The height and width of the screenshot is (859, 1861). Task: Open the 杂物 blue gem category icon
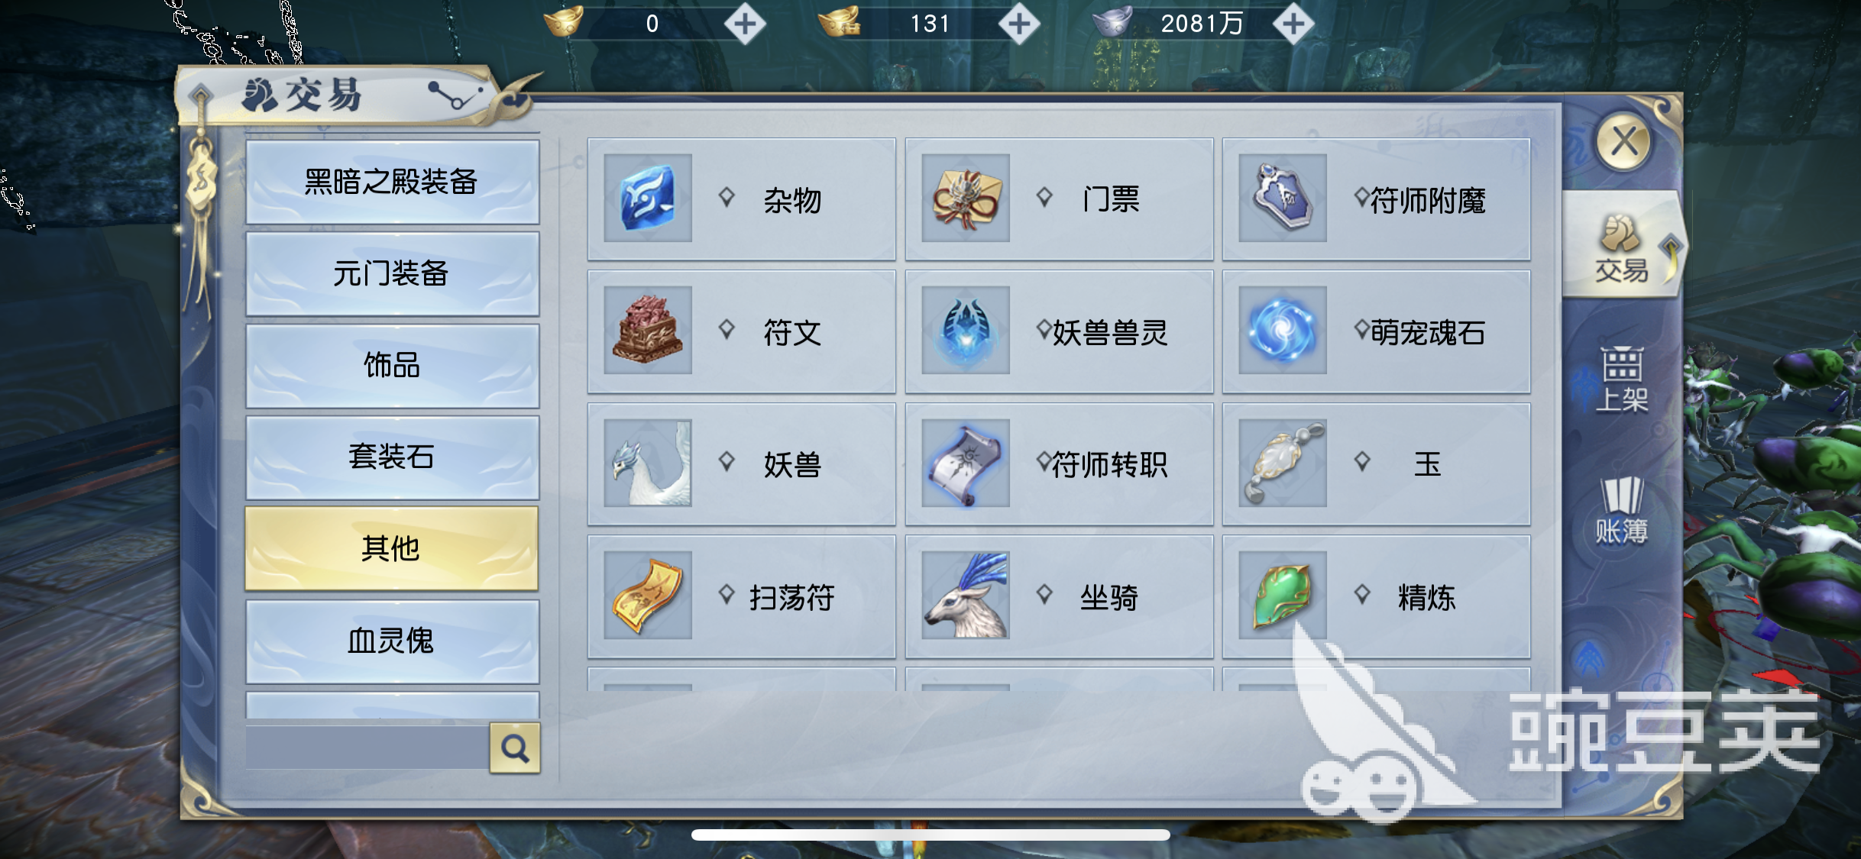point(648,199)
